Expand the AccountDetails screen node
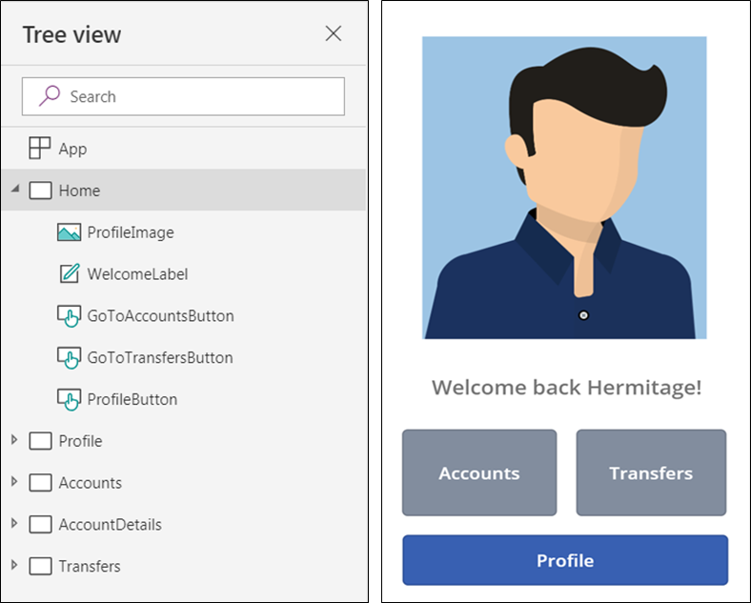Screen dimensions: 751x603 click(14, 523)
